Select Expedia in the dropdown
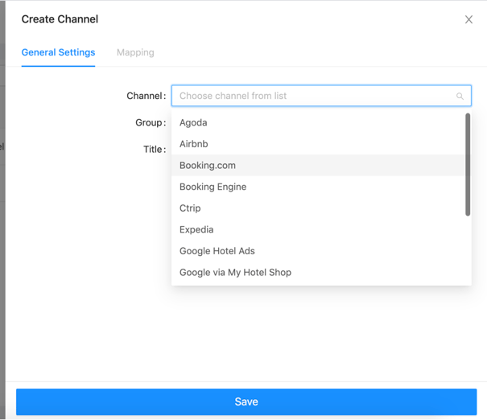Viewport: 487px width, 420px height. click(318, 229)
